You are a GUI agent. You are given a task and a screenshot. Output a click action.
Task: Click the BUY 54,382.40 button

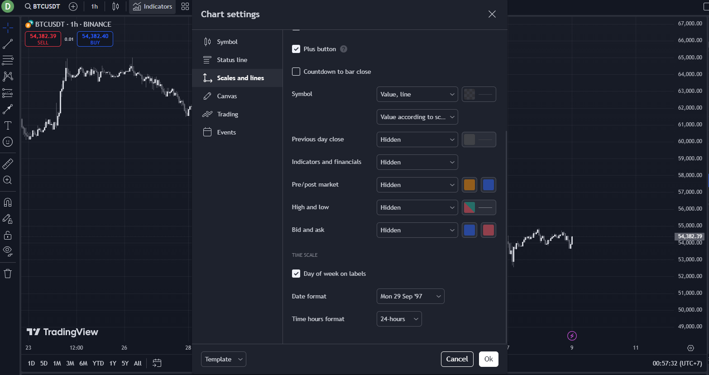[95, 39]
